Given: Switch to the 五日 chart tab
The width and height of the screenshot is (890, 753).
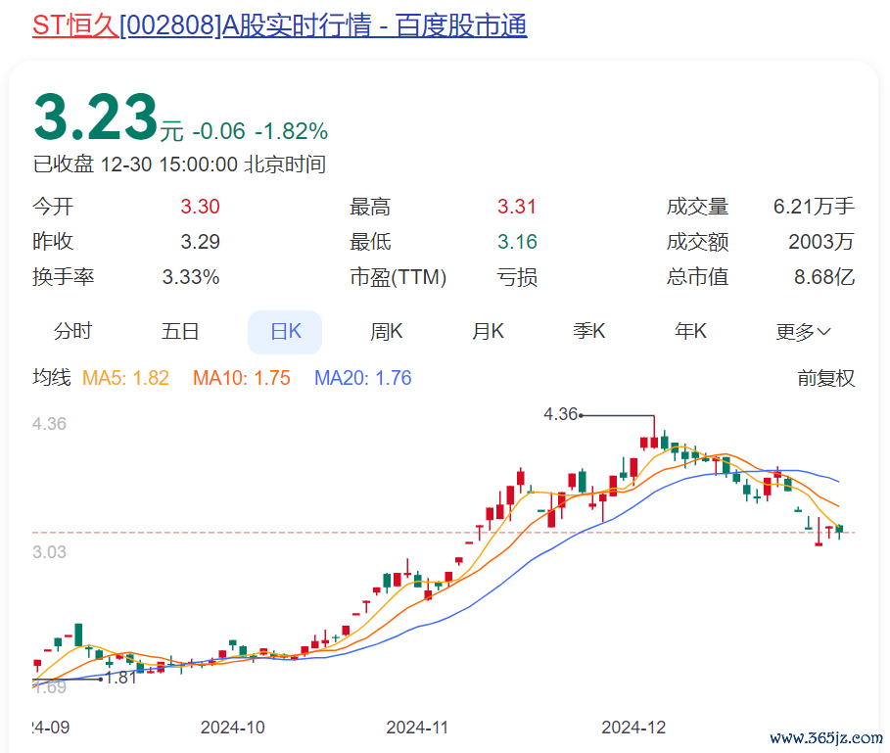Looking at the screenshot, I should pos(180,331).
